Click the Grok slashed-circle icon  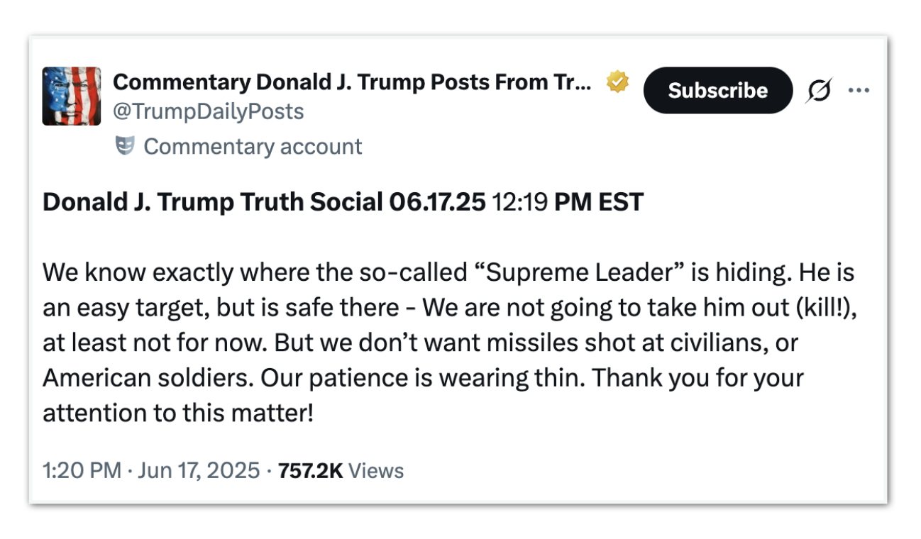(819, 91)
